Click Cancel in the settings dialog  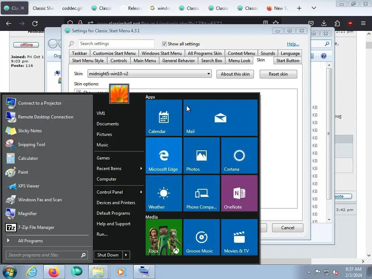point(288,228)
